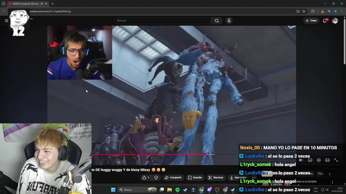Seek on the red video progress bar
The image size is (346, 194).
pos(149,155)
